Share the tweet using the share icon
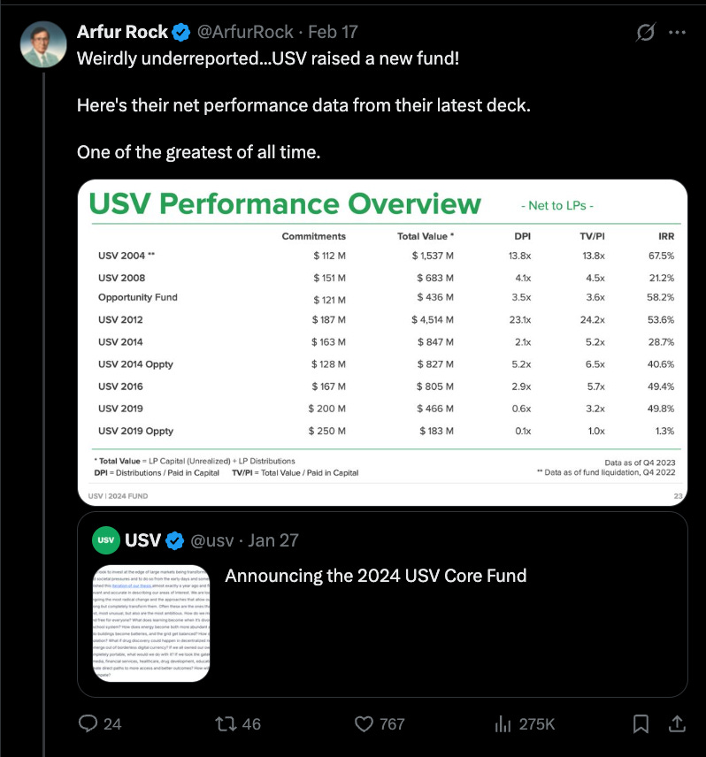This screenshot has height=757, width=706. (677, 723)
